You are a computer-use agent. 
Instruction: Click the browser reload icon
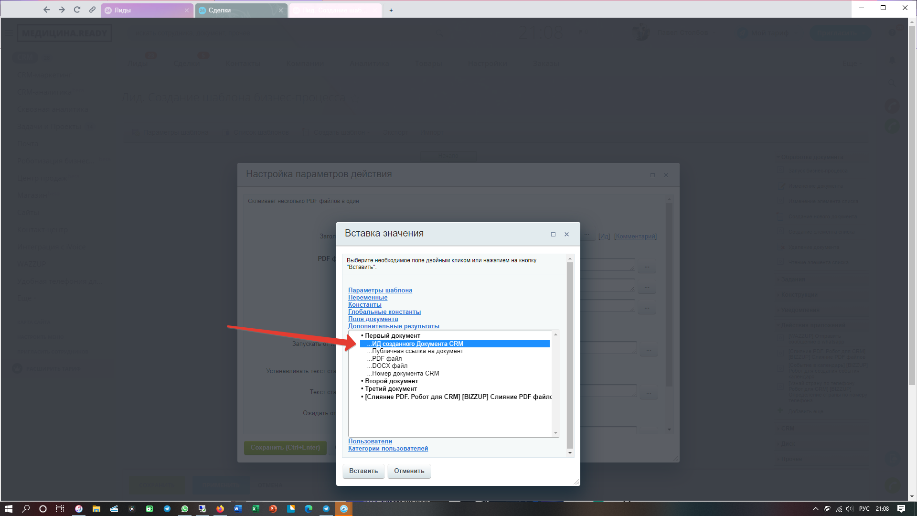[x=77, y=10]
